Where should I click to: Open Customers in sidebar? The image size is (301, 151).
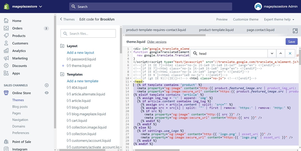[x=20, y=43]
